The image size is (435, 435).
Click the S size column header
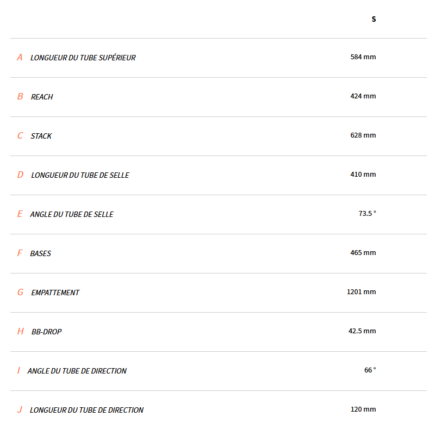tap(374, 19)
